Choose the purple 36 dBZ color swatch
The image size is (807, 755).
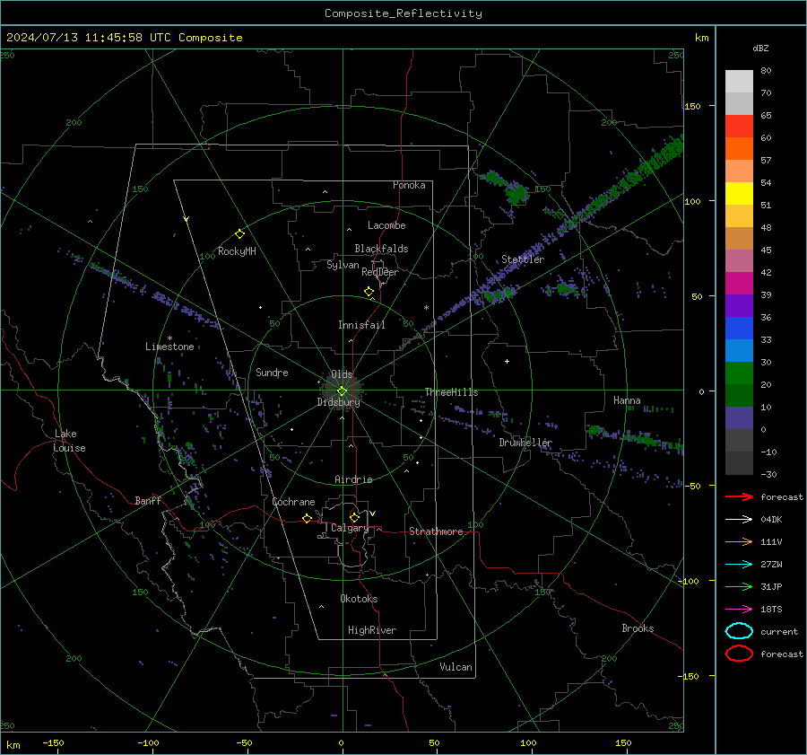(739, 306)
